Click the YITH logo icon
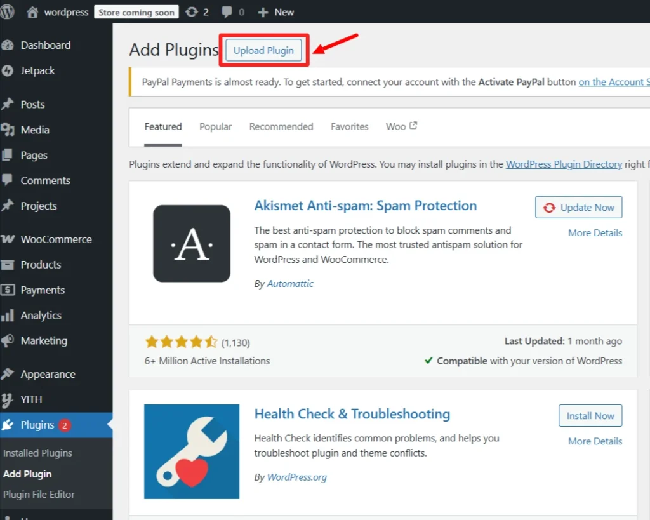Screen dimensions: 650x520 click(x=7, y=400)
